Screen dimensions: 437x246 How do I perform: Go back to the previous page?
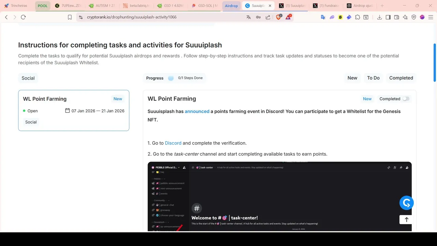[6, 17]
